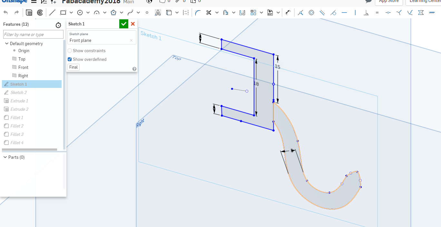
Task: Select the 3 point arc tool
Action: 97,13
